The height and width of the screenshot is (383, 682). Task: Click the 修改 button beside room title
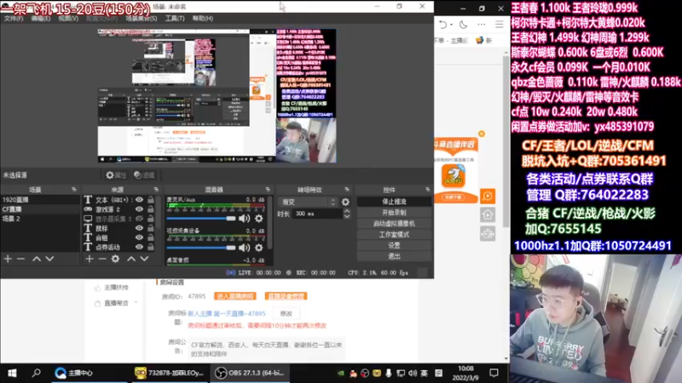click(286, 313)
